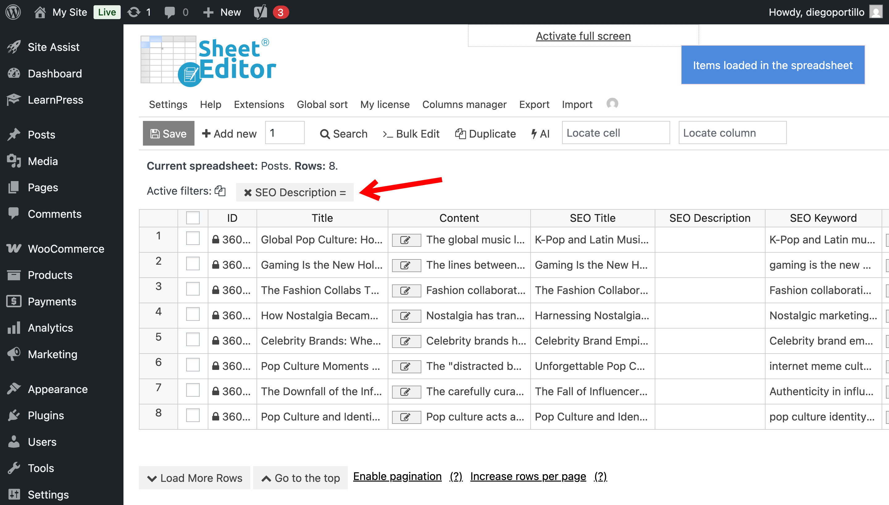Open the Search tool
The height and width of the screenshot is (505, 889).
coord(343,134)
